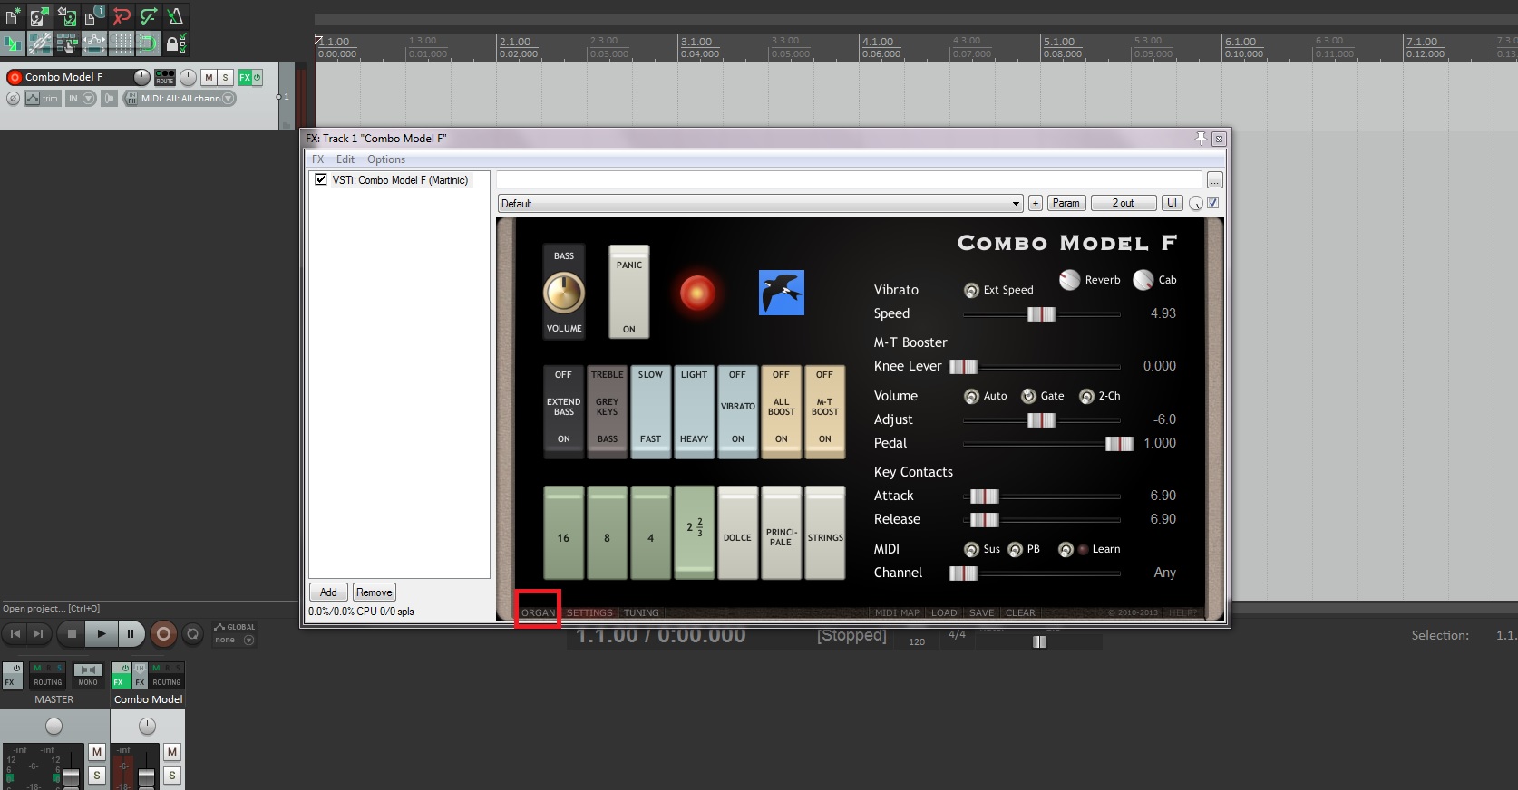Uncheck the VSTi Combo Model F enable checkbox
The width and height of the screenshot is (1518, 790).
point(321,179)
